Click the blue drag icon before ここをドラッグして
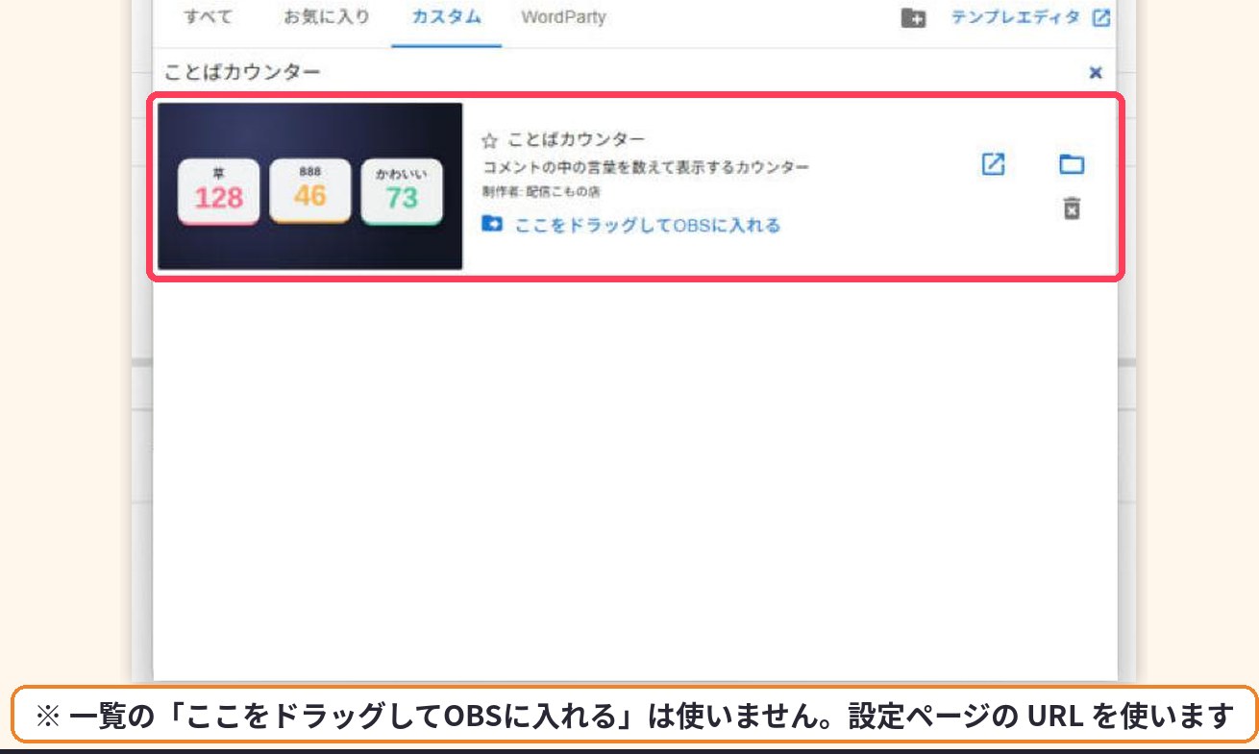 [x=492, y=225]
